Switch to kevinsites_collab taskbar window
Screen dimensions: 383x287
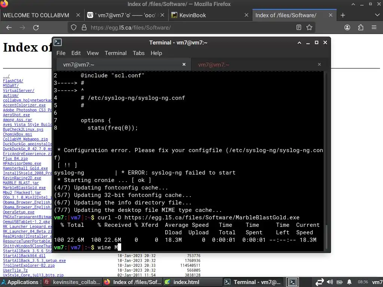[73, 282]
